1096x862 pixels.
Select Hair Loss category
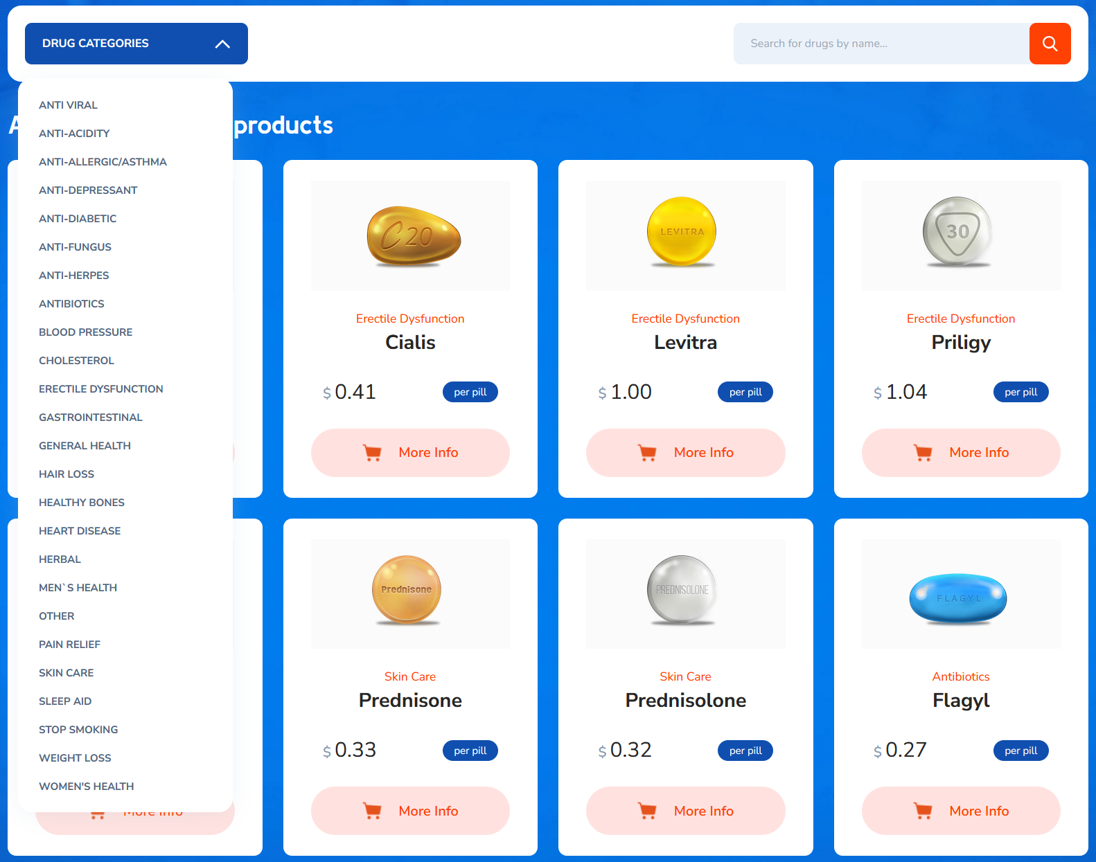[x=67, y=474]
